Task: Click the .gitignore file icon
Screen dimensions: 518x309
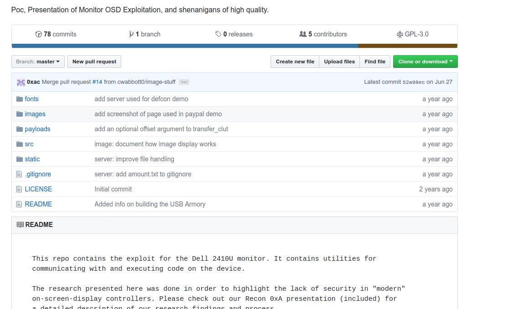Action: (19, 174)
